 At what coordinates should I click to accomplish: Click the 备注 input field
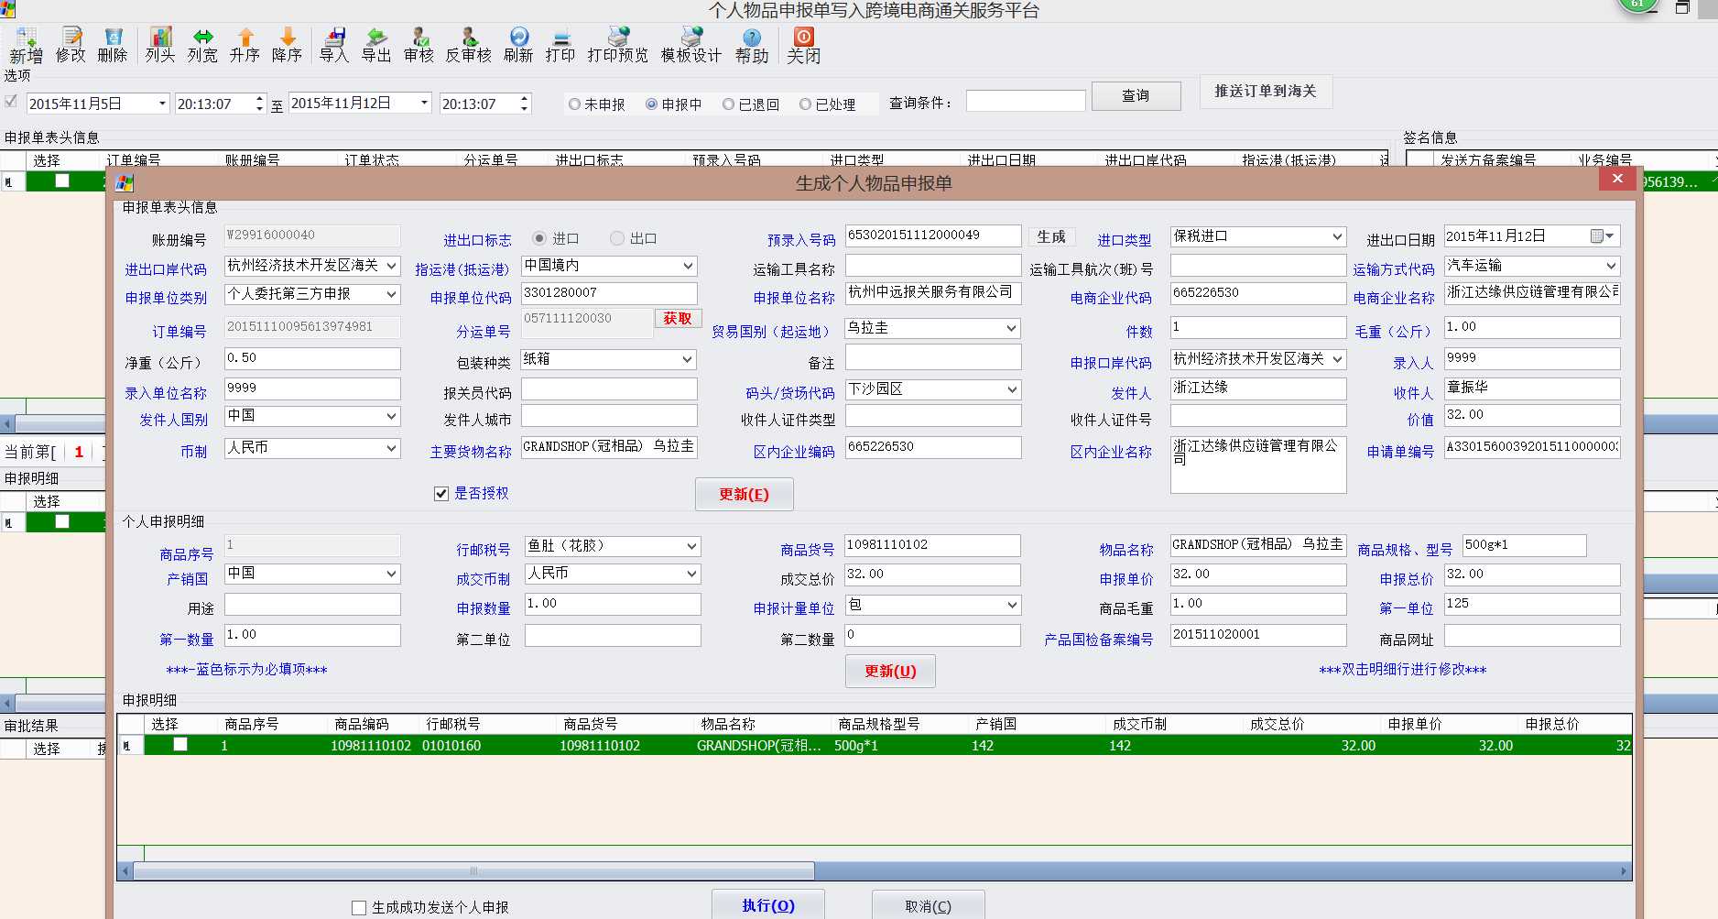pos(933,357)
